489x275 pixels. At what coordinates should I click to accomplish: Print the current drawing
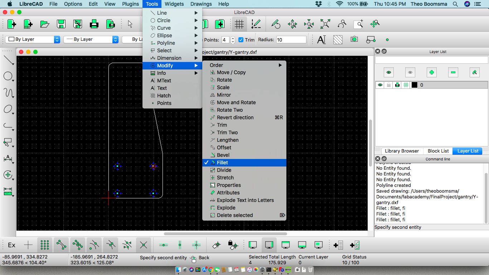tap(93, 24)
